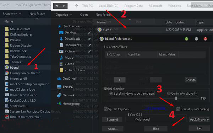Go to ProgramData breadcrumb
The image size is (213, 133).
point(133,6)
